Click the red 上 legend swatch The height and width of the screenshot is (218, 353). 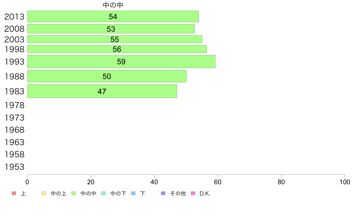pyautogui.click(x=14, y=193)
